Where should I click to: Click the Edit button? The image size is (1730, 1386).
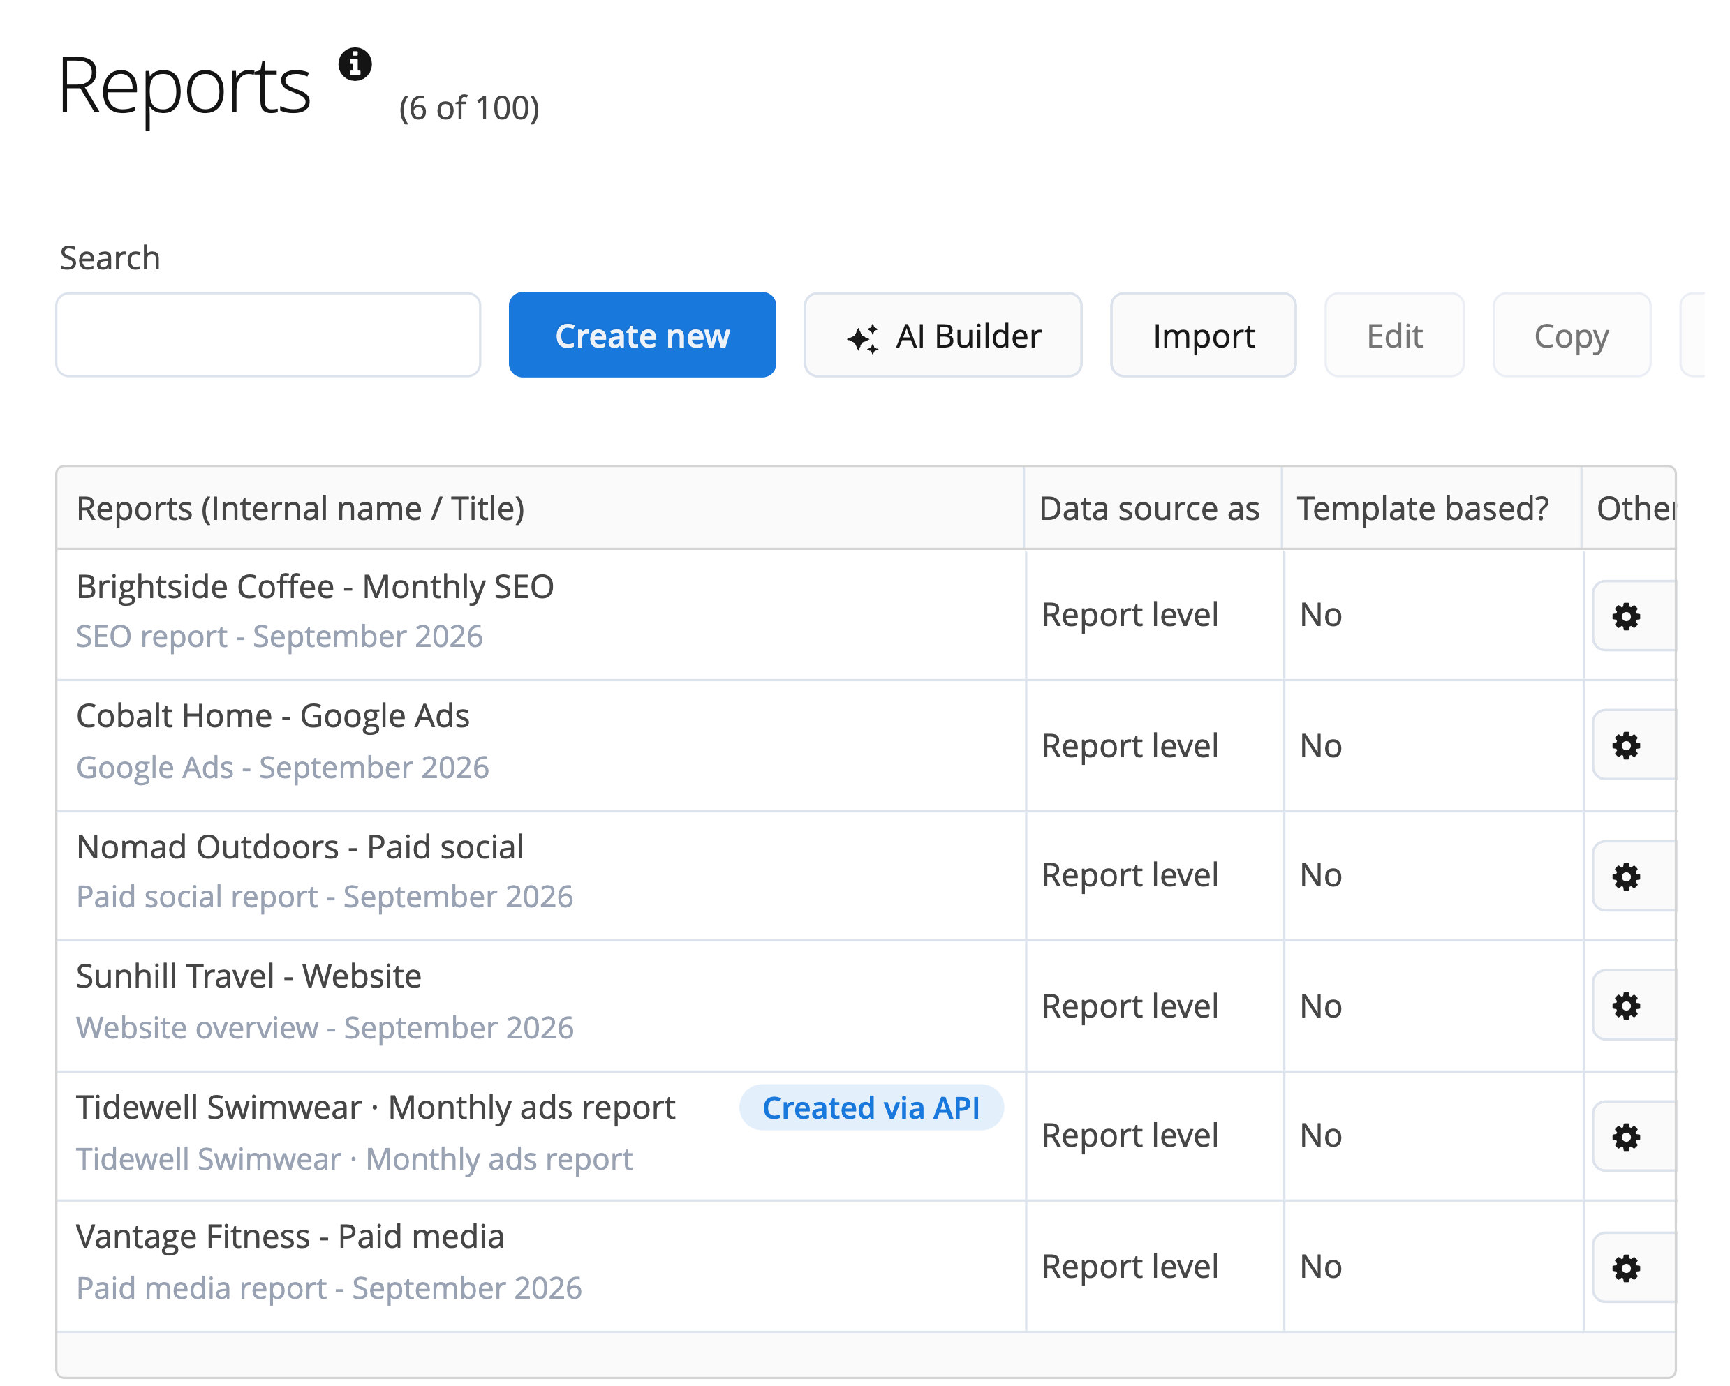click(x=1395, y=335)
